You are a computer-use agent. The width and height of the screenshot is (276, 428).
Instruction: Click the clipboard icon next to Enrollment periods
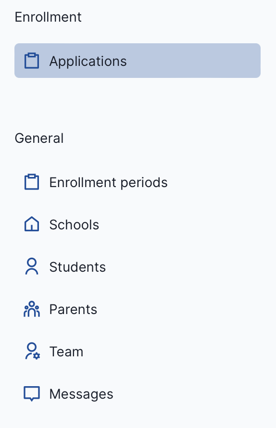click(32, 182)
